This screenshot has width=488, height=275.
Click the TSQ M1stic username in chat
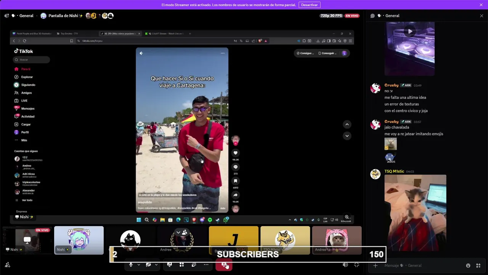(394, 171)
